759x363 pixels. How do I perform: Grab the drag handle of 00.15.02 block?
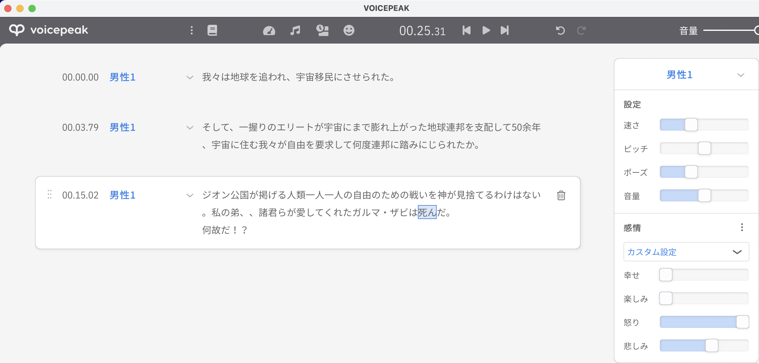pyautogui.click(x=50, y=195)
